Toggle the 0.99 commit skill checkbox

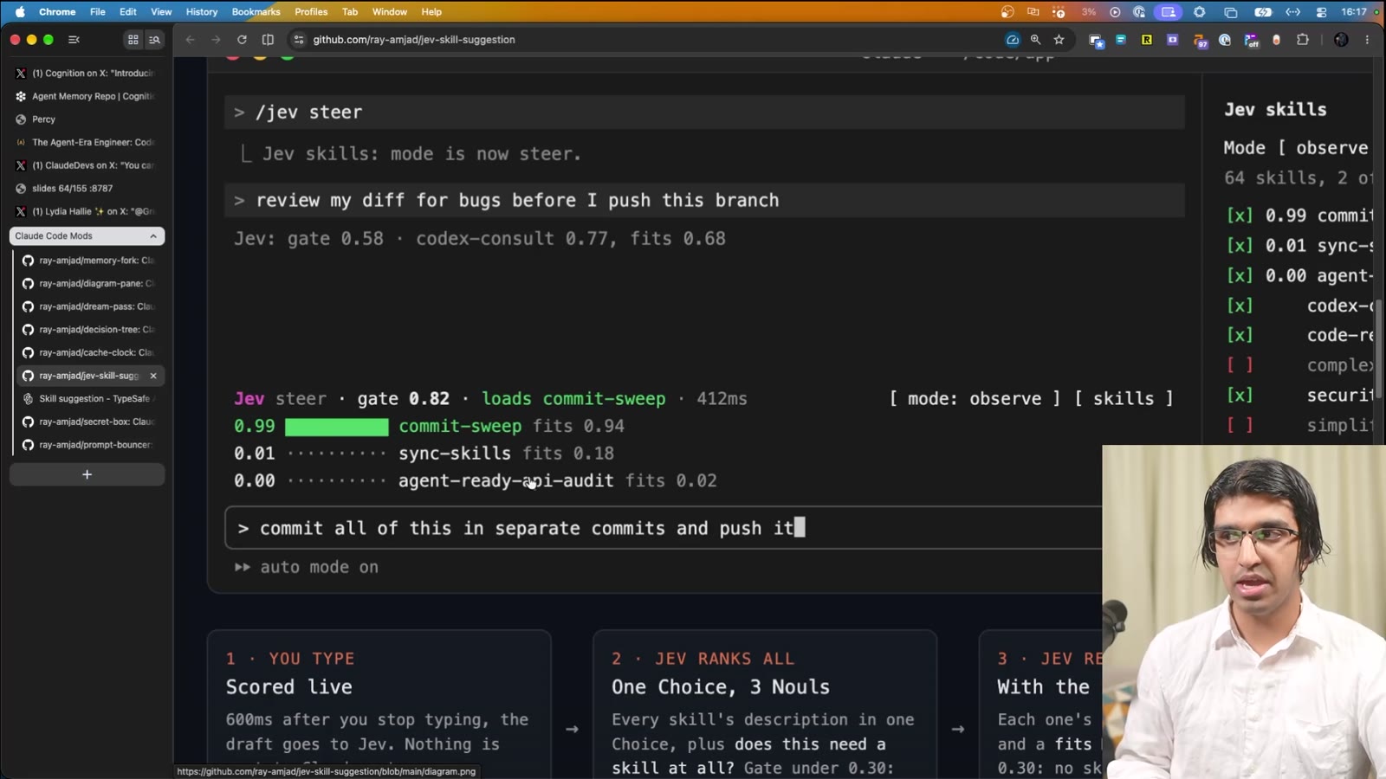pos(1240,216)
